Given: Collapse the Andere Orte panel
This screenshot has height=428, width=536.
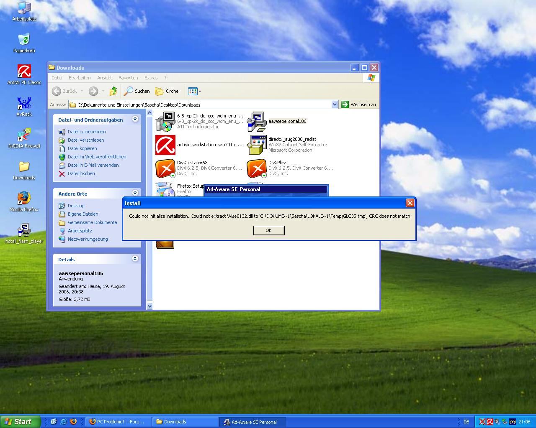Looking at the screenshot, I should (135, 193).
